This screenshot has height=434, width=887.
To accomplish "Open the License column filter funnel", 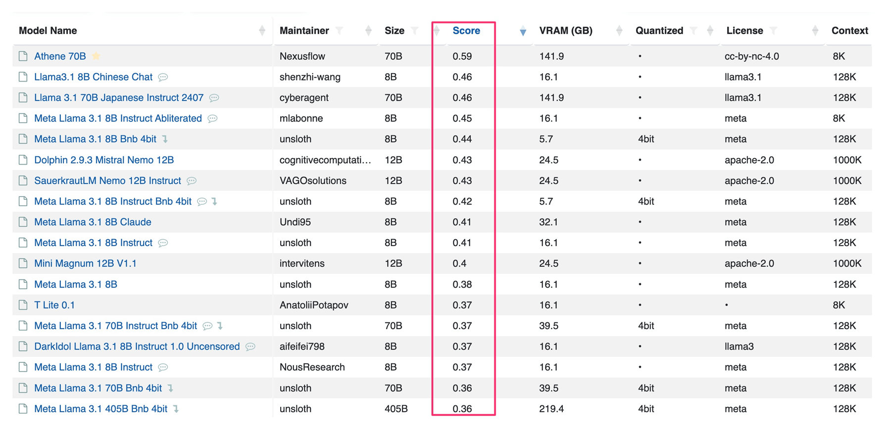I will point(773,31).
